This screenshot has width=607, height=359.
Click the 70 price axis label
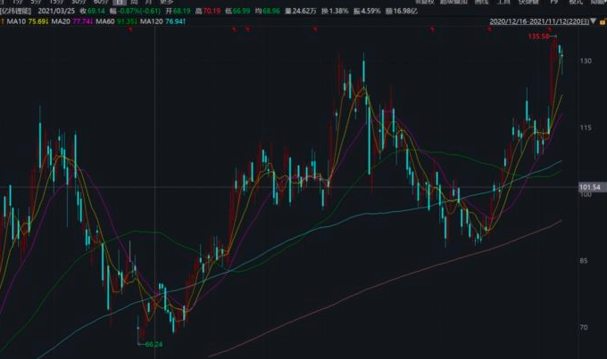(584, 327)
